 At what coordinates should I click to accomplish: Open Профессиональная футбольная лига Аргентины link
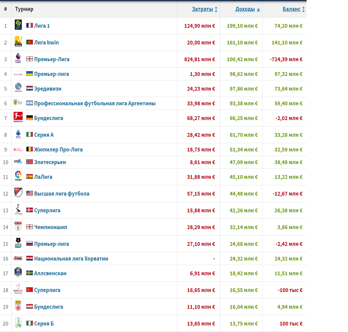pyautogui.click(x=95, y=103)
